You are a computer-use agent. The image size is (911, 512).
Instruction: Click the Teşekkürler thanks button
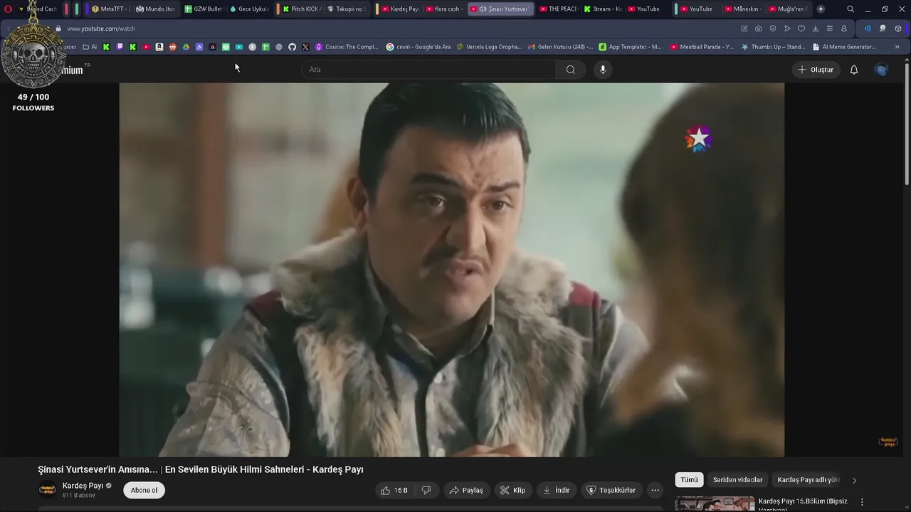pyautogui.click(x=611, y=490)
